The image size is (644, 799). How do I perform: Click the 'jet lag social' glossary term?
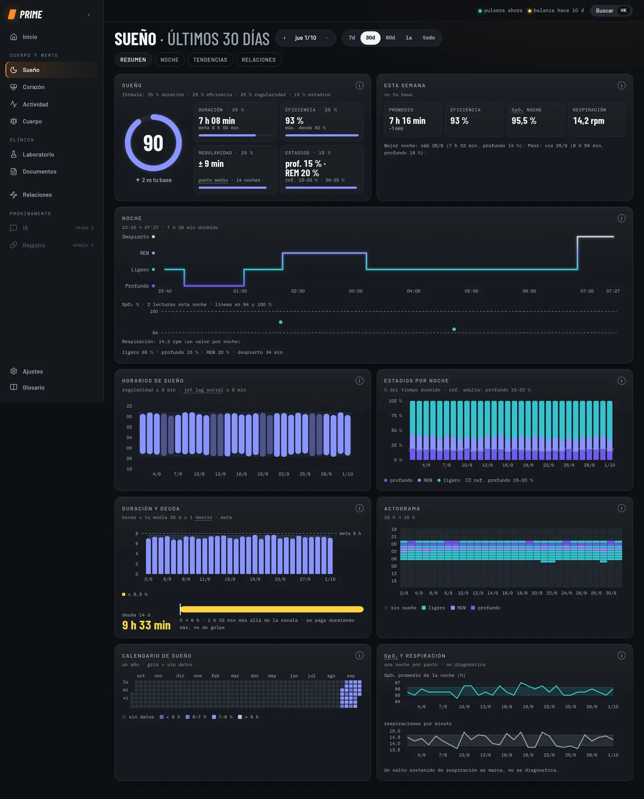point(204,390)
